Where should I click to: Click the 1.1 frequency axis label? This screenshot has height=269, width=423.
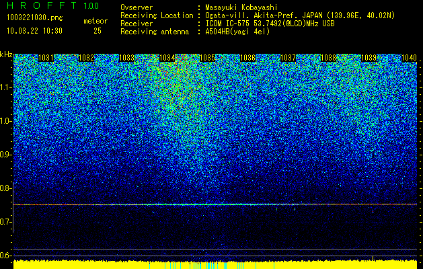click(x=5, y=87)
